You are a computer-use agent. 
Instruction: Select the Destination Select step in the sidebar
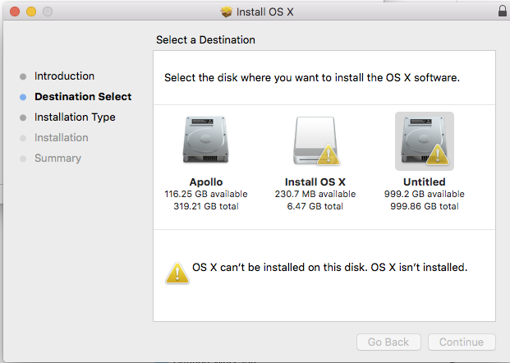coord(82,97)
